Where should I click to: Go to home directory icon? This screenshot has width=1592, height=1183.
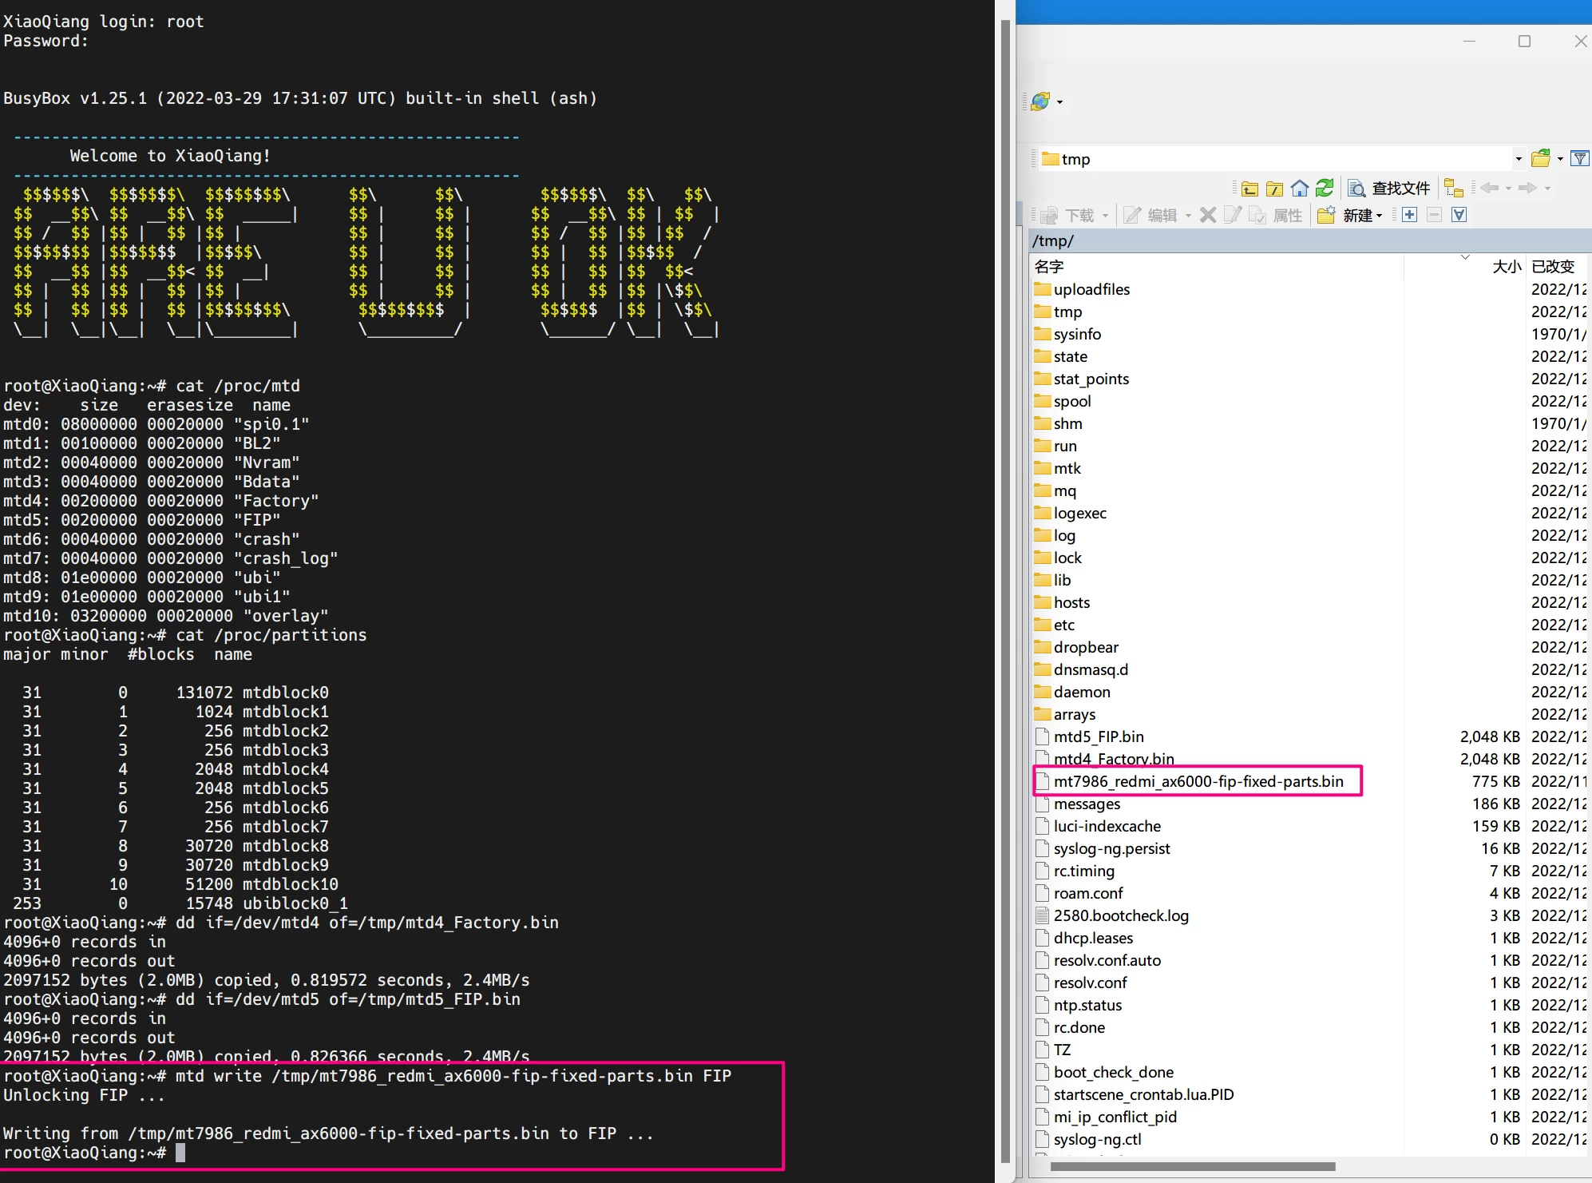1300,189
